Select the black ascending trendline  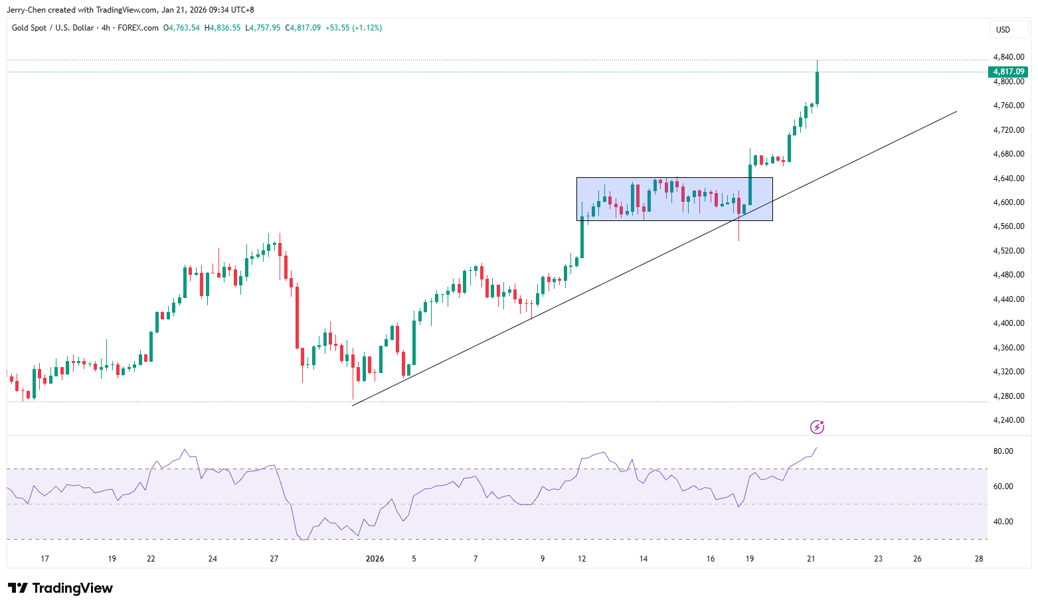point(654,259)
